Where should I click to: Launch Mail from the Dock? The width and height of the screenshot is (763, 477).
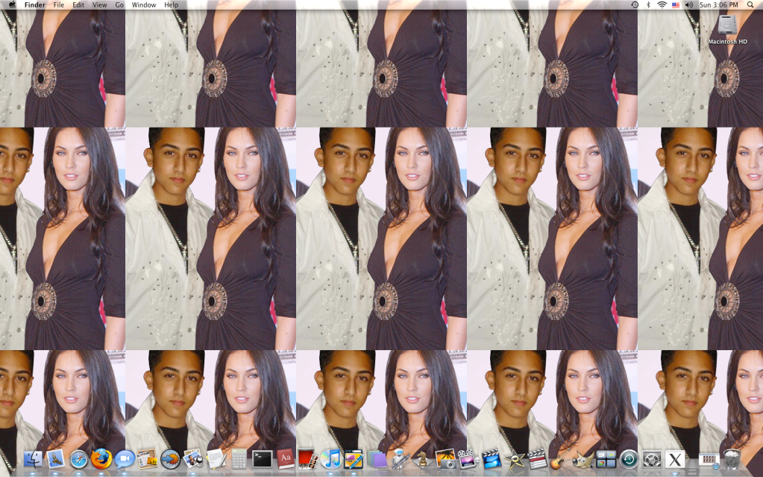coord(55,459)
